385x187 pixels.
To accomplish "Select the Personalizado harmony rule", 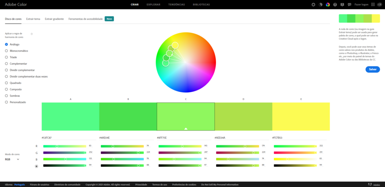I will point(15,102).
